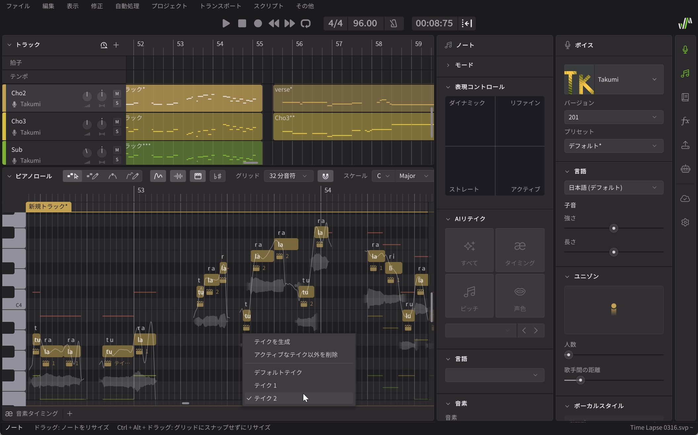Image resolution: width=698 pixels, height=435 pixels.
Task: Click the 強さ consonant slider handle
Action: pos(614,228)
